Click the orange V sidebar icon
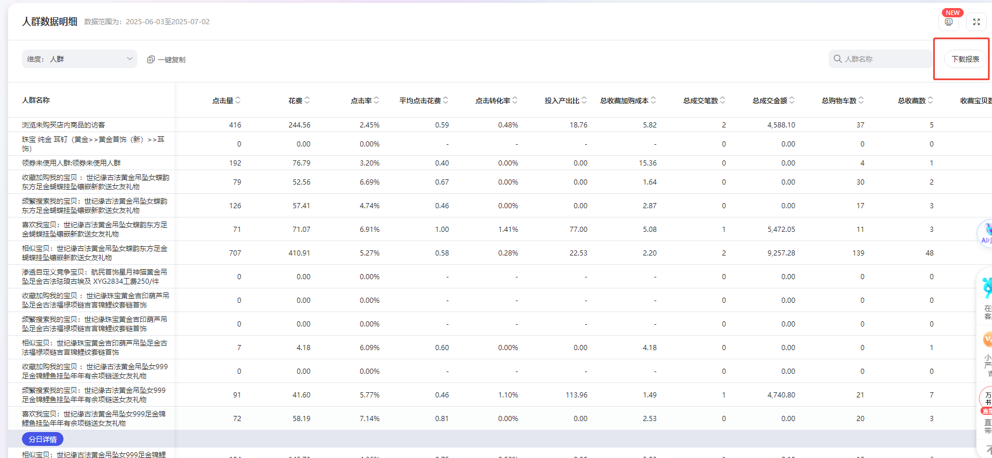The image size is (992, 458). [987, 339]
